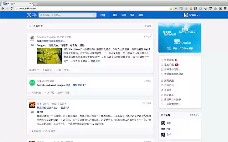228x142 pixels.
Task: Click the Charlie user avatar in the header
Action: [186, 15]
